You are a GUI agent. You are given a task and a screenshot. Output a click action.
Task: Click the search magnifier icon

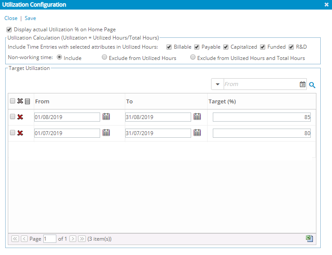click(x=312, y=85)
